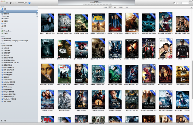The image size is (193, 125).
Task: Add a playlist with the plus button
Action: click(2, 121)
